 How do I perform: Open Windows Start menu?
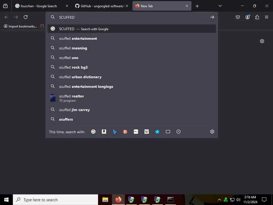coord(6,200)
